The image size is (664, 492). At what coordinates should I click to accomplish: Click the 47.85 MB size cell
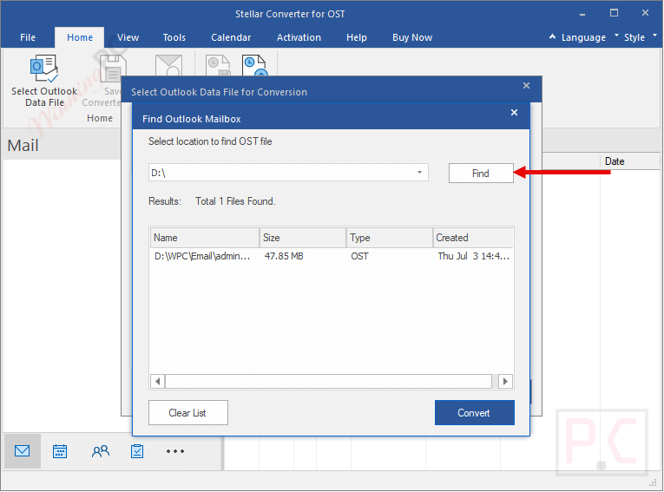284,256
